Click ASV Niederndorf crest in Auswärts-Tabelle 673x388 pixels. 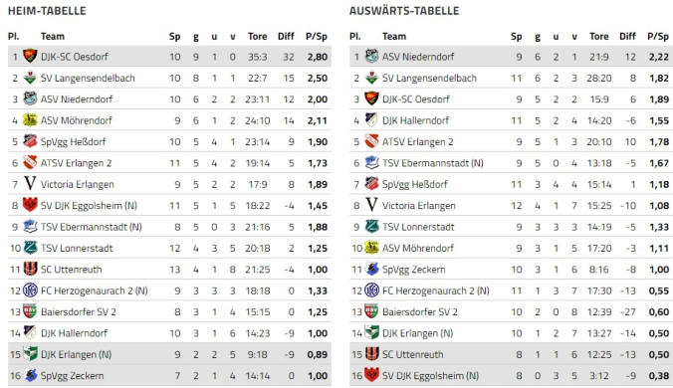[x=371, y=56]
